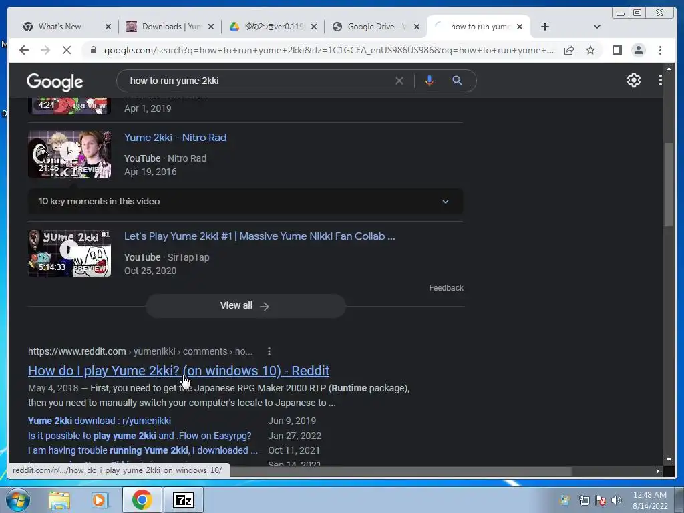The height and width of the screenshot is (513, 684).
Task: Open the Yume 2kki - Nitro Rad video link
Action: 176,138
